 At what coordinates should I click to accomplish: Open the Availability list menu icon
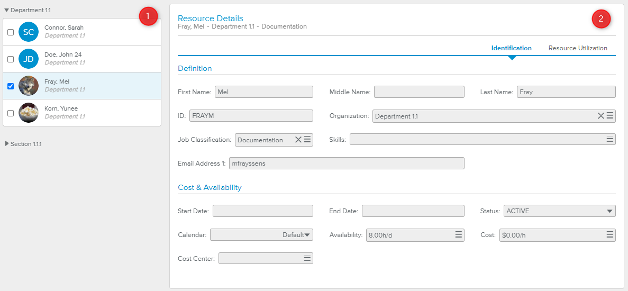(459, 235)
